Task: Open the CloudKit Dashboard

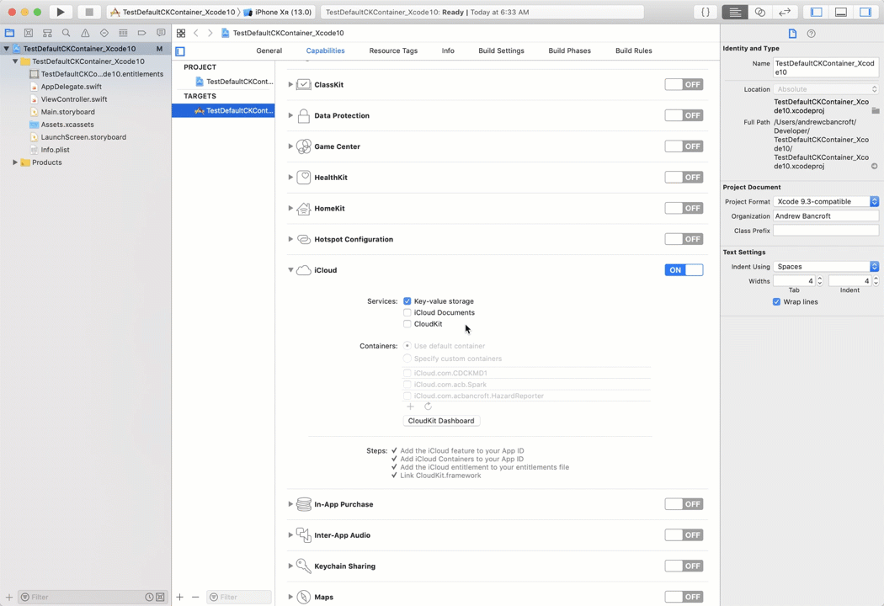Action: click(441, 421)
